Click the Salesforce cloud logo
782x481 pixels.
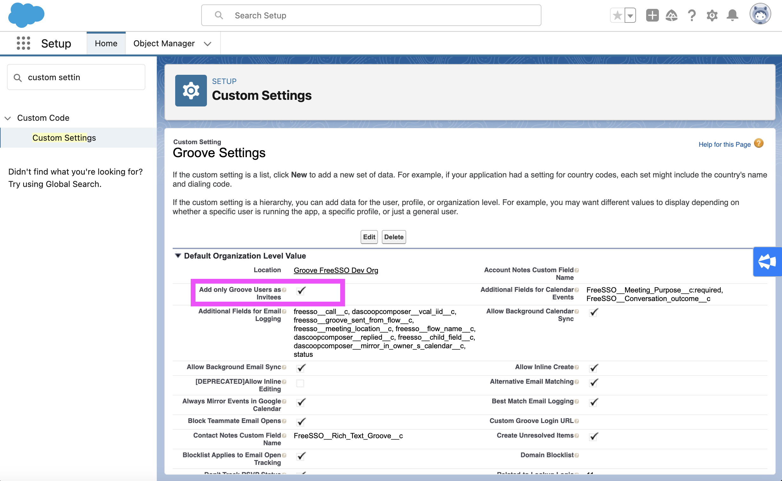tap(26, 15)
